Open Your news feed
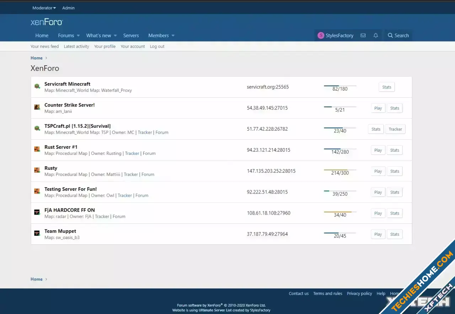 coord(45,47)
